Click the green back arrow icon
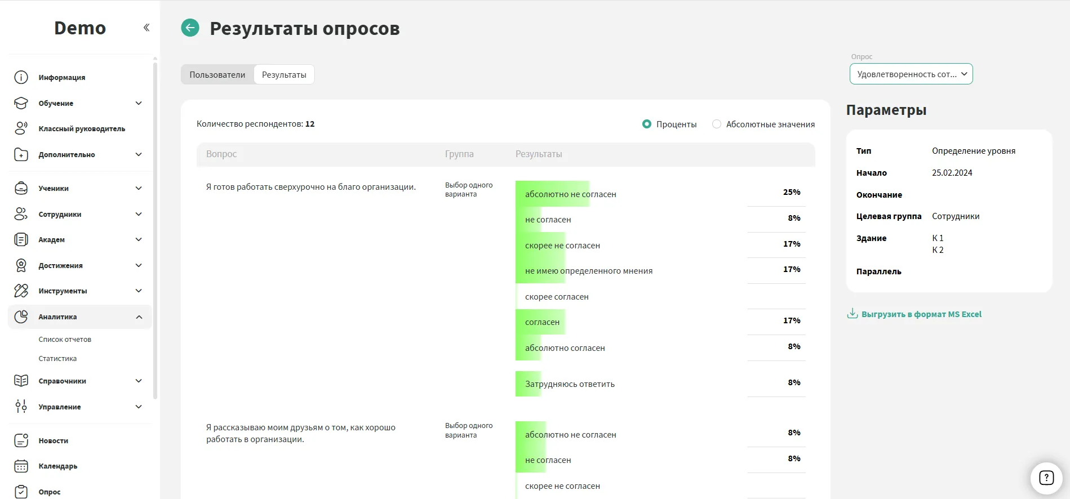This screenshot has height=499, width=1070. [190, 28]
